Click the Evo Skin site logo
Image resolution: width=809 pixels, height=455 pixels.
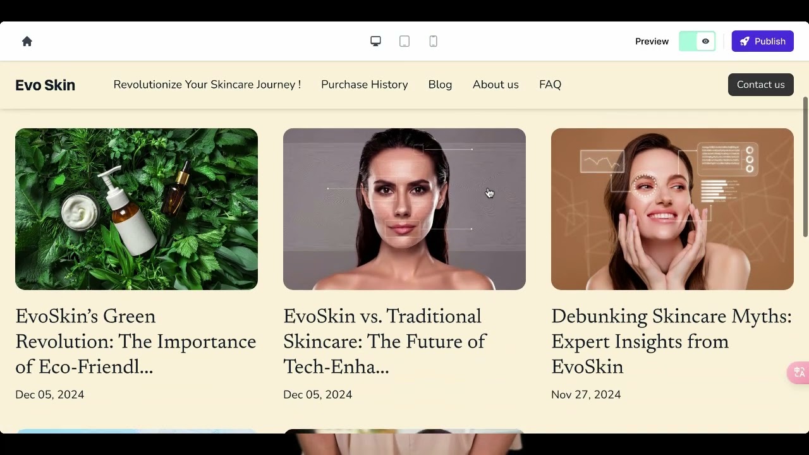point(45,85)
